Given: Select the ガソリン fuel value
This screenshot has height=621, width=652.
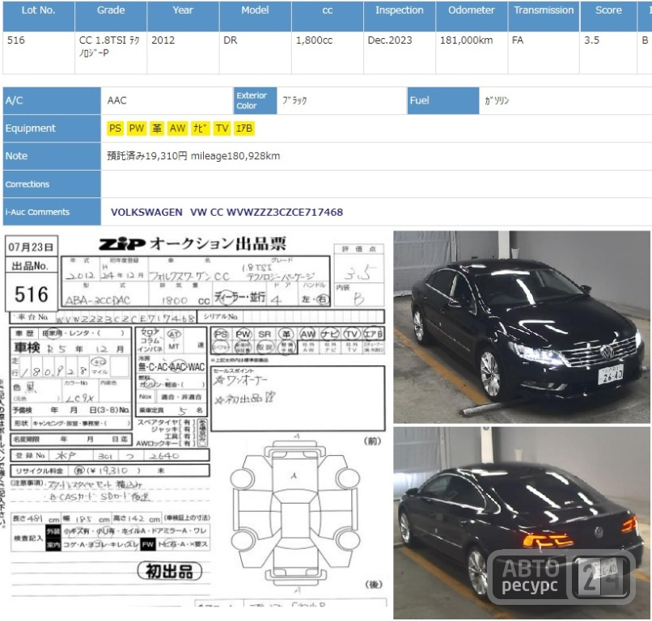Looking at the screenshot, I should point(497,100).
